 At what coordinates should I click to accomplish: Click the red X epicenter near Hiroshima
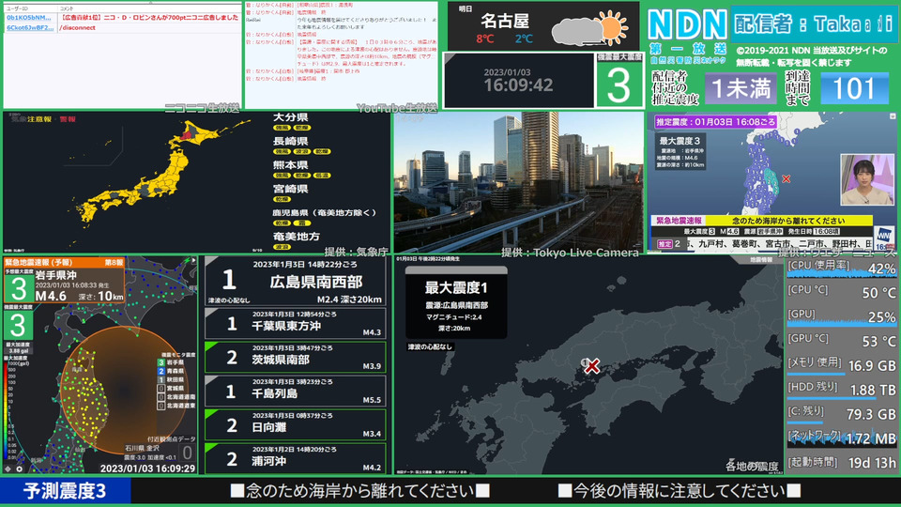[592, 365]
